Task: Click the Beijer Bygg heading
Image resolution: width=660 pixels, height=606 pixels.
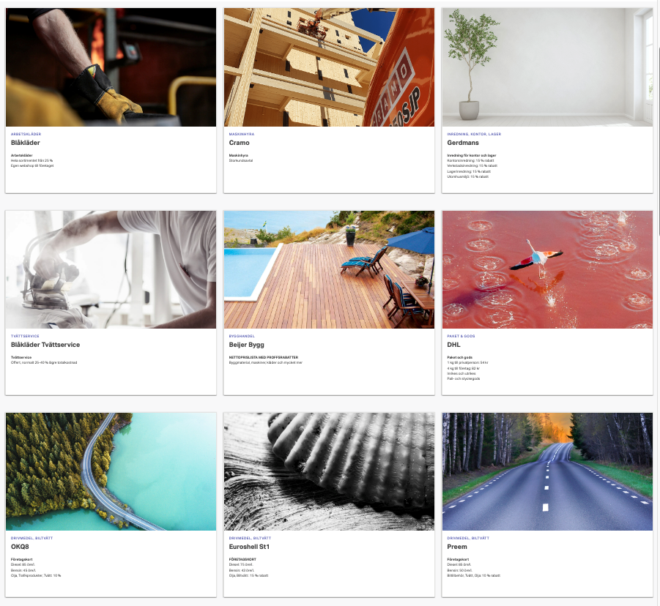Action: pyautogui.click(x=246, y=345)
